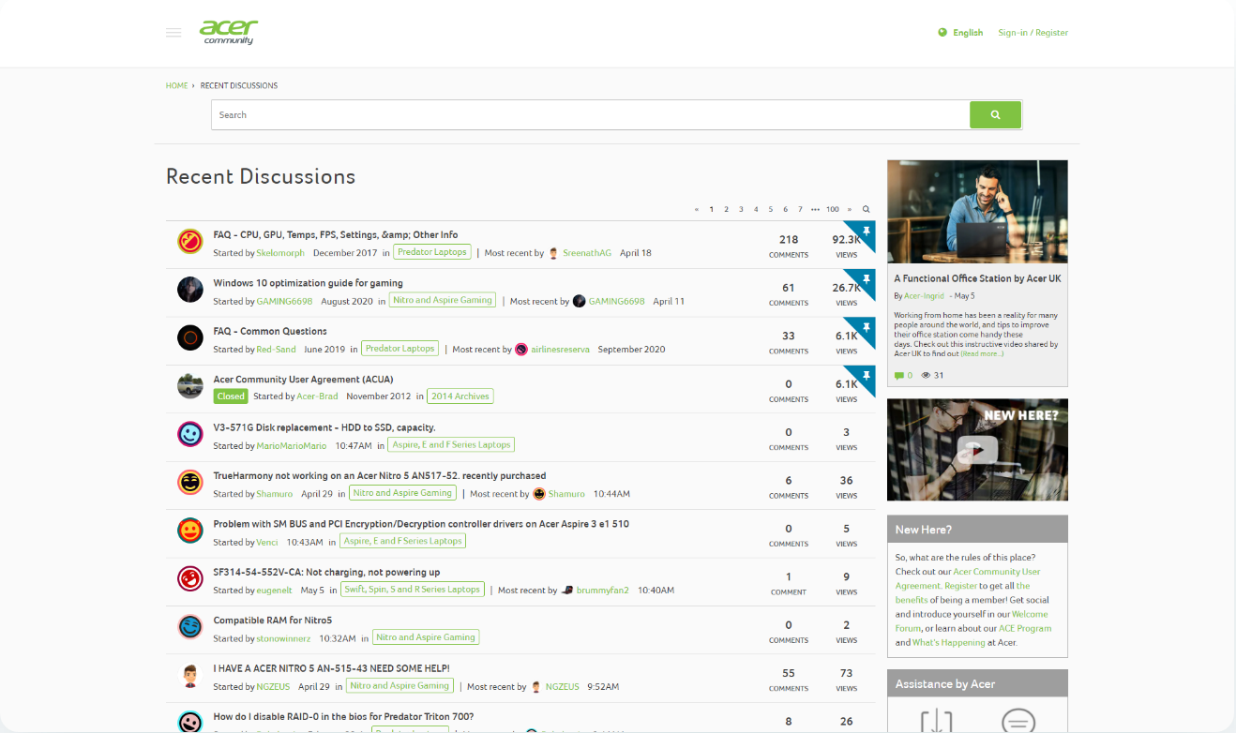Click the Predator Laptops tag on FAQ CPU thread
1236x733 pixels.
click(432, 252)
